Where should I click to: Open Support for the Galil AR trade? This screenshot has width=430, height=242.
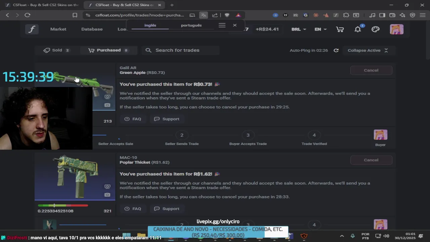(167, 119)
